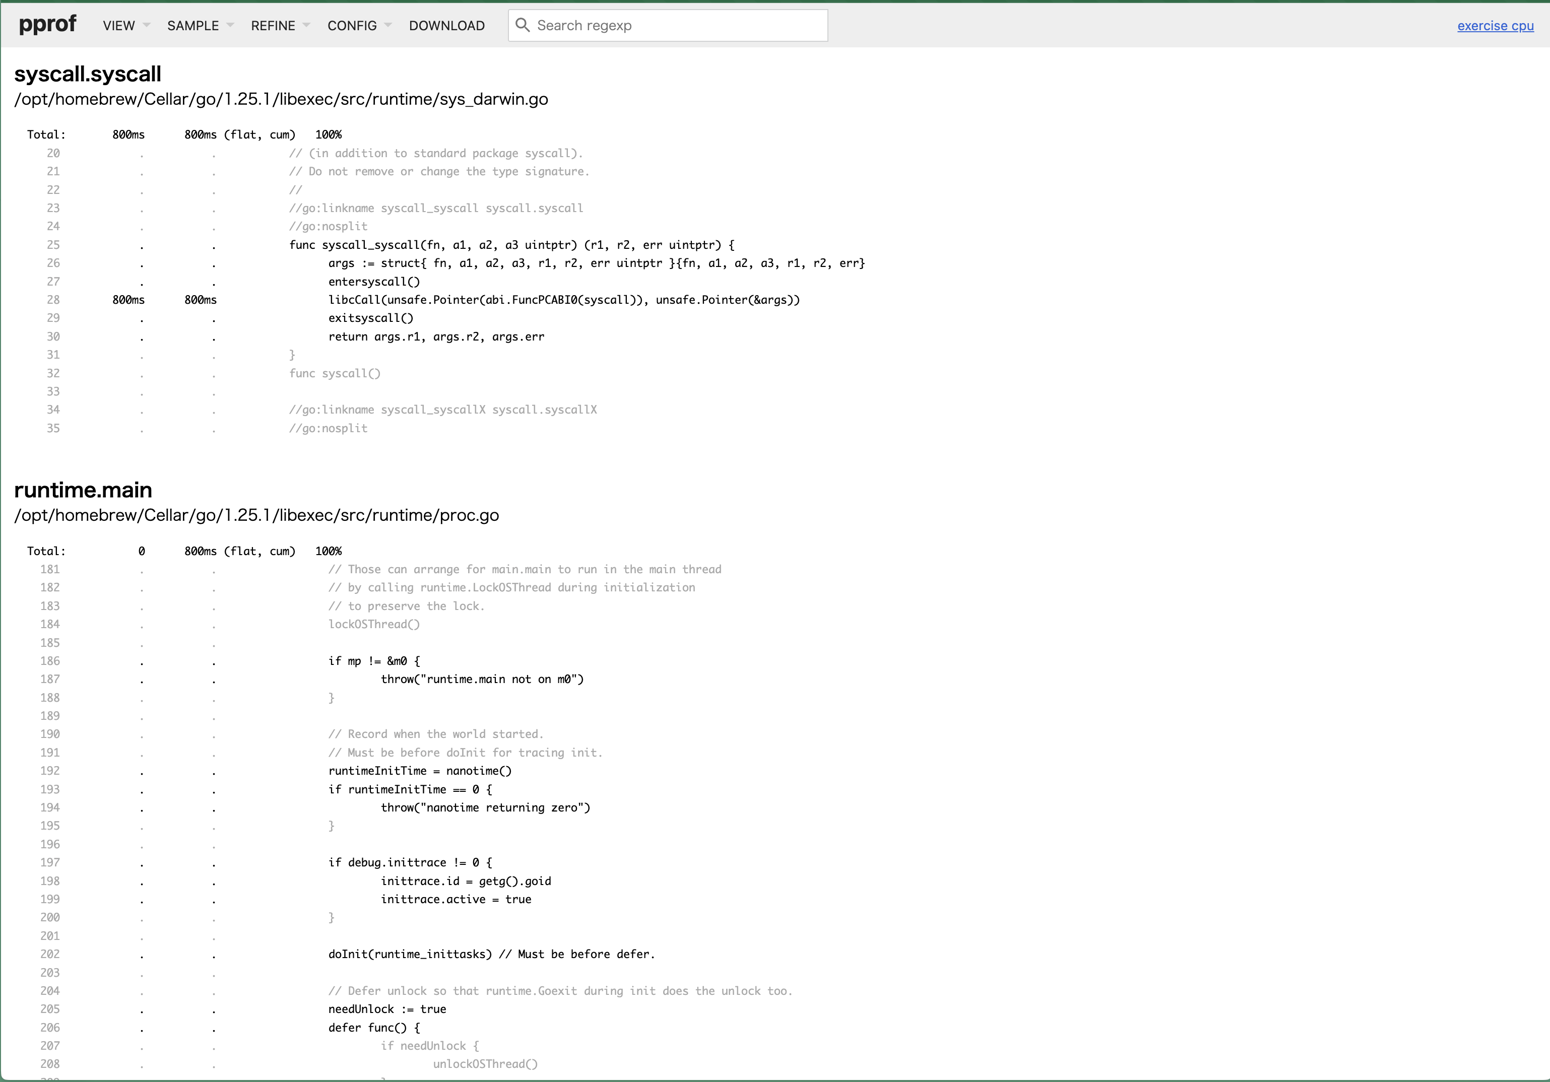Screen dimensions: 1550x1082
Task: Select the libcCall source line showing 800ms
Action: tap(563, 300)
